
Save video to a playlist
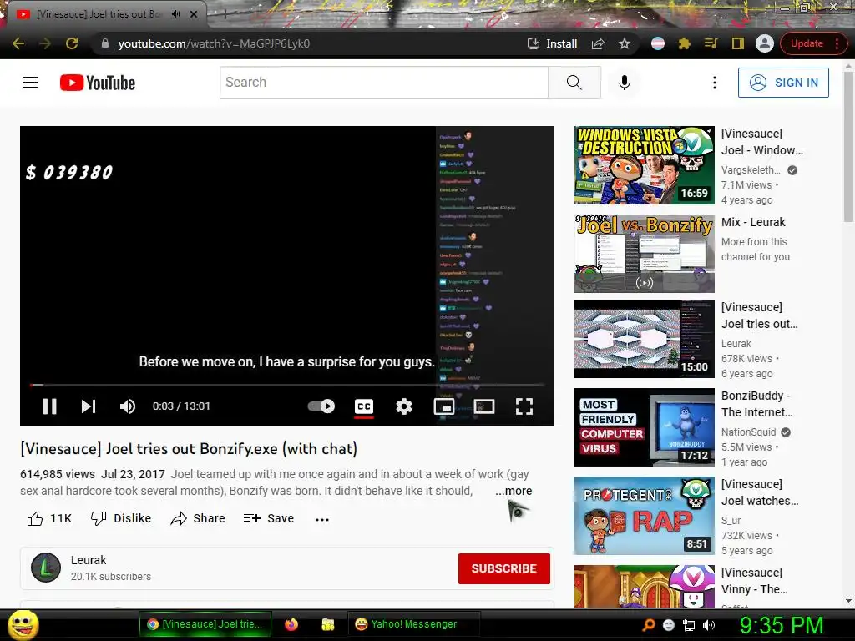269,518
